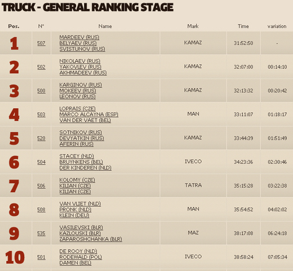
Task: Click truck number 507 link
Action: 41,43
